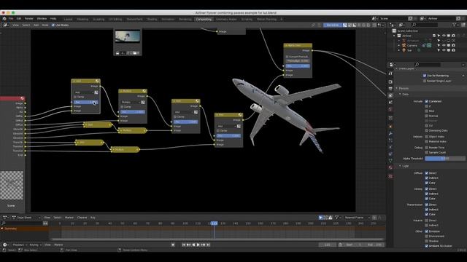Open the View Layer properties tab icon
Viewport: 467px width, 262px height.
click(x=390, y=95)
